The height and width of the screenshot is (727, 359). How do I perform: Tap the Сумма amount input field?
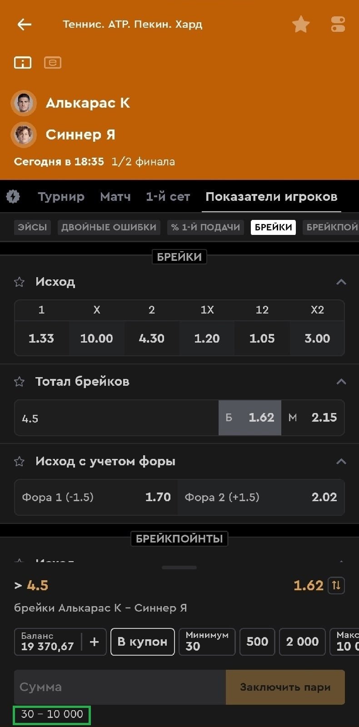click(120, 687)
